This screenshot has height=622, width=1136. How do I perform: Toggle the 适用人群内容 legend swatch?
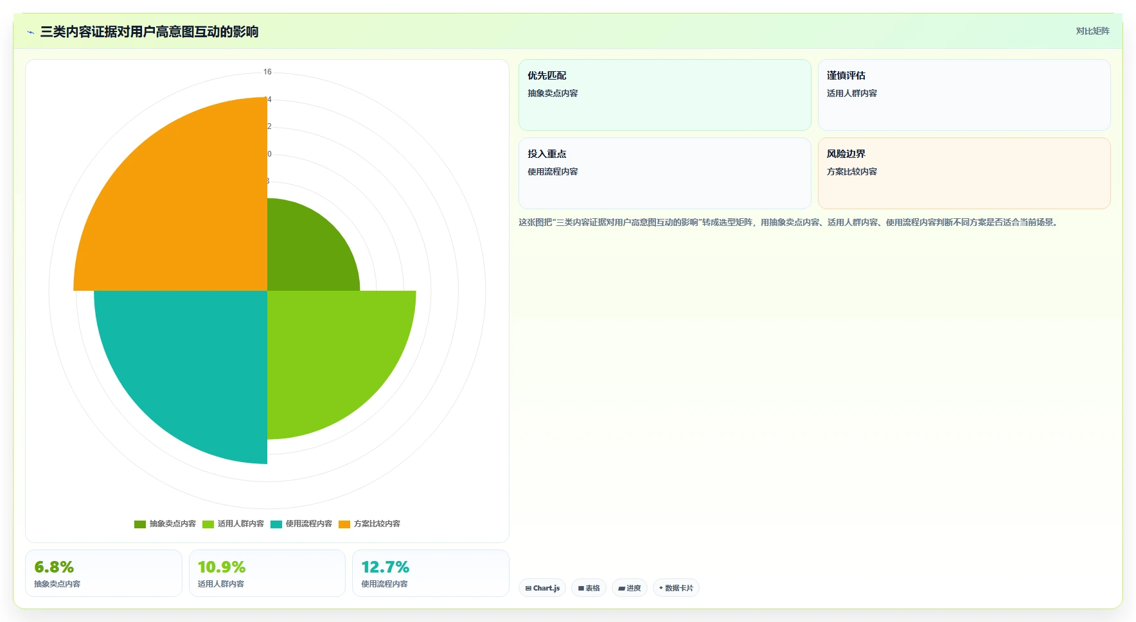[208, 524]
